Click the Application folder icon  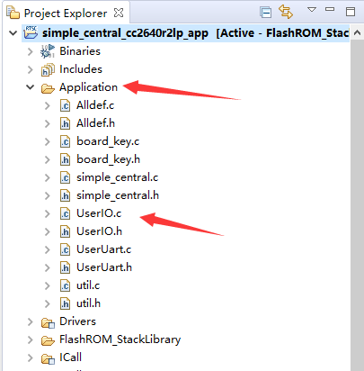tap(48, 88)
